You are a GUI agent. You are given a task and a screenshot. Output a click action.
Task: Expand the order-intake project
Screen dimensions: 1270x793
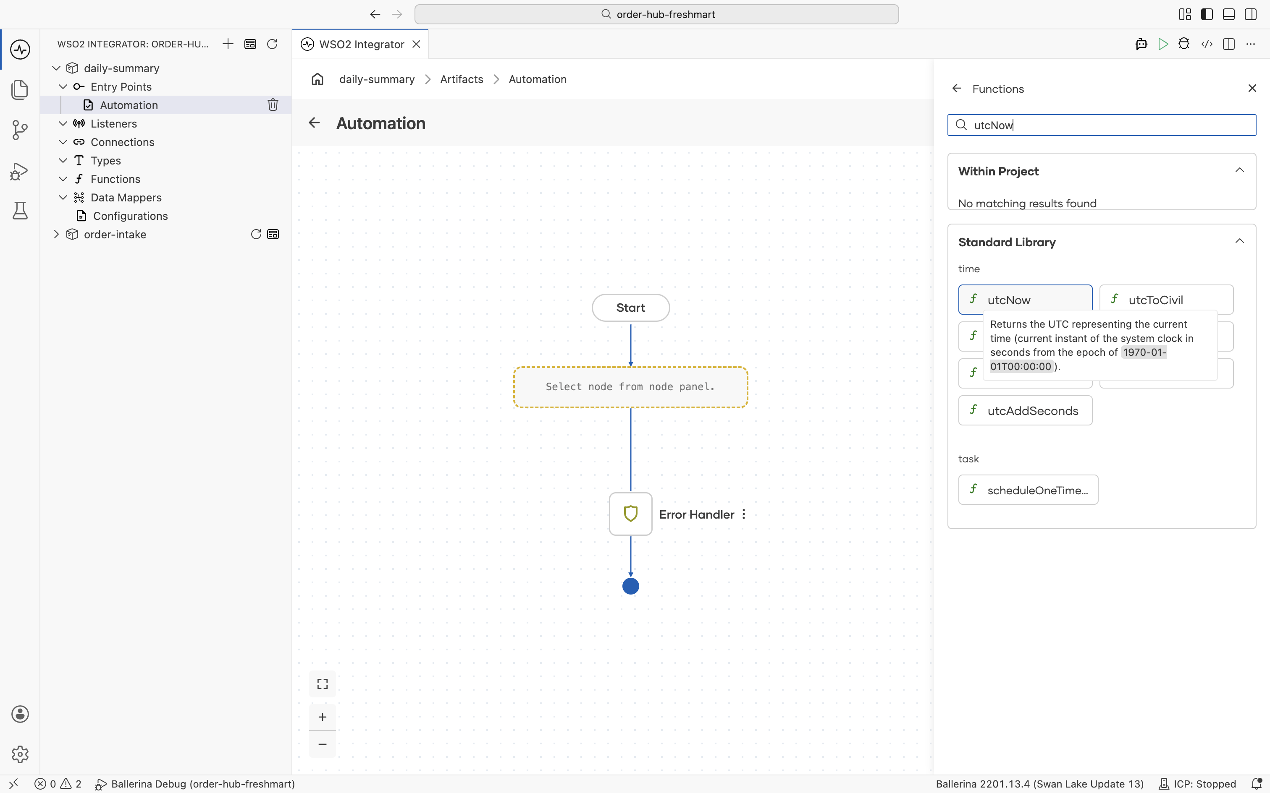pos(56,235)
